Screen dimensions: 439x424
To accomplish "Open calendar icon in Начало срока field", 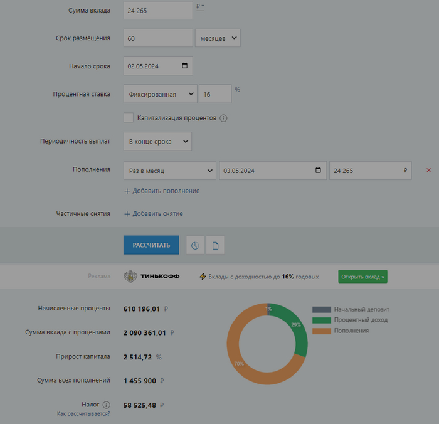I will [x=184, y=65].
